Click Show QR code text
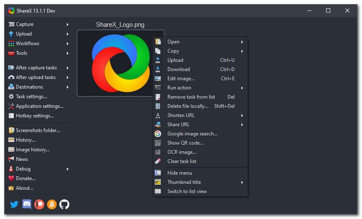This screenshot has width=362, height=219. pos(186,143)
